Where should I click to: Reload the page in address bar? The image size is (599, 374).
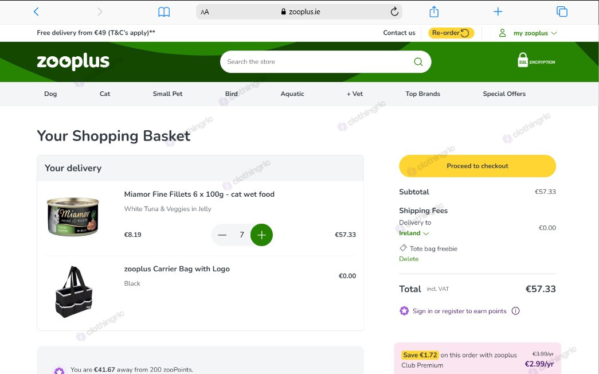click(x=394, y=12)
